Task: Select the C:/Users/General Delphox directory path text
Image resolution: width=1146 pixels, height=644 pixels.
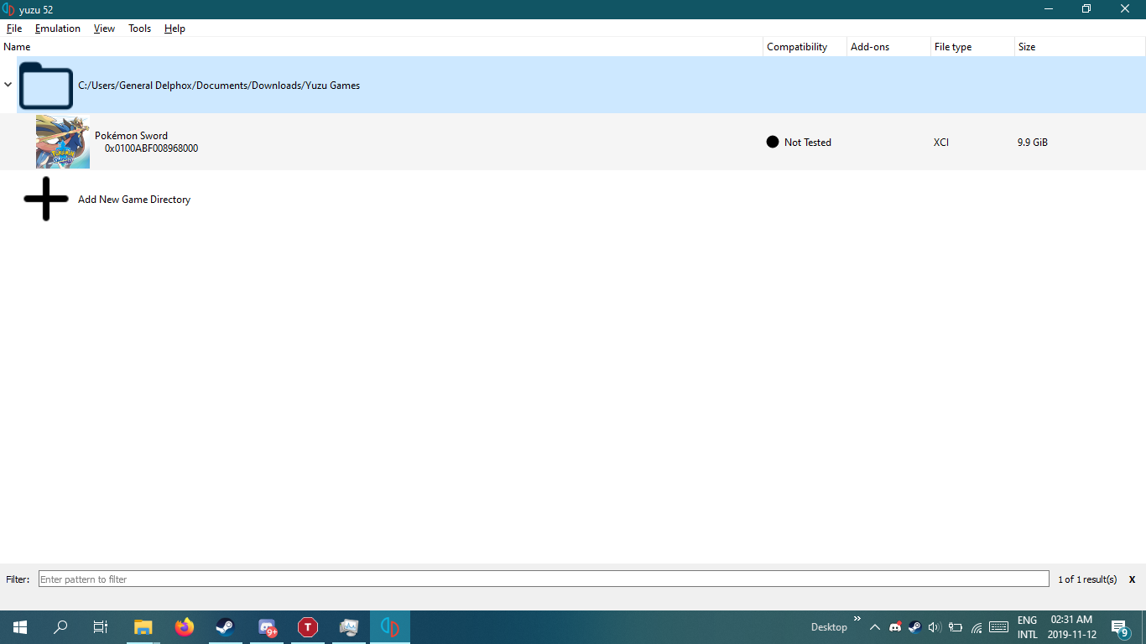Action: (219, 86)
